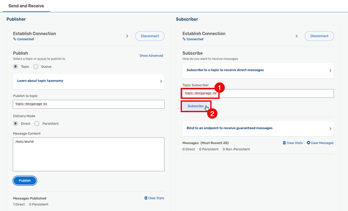The image size is (348, 211).
Task: Select the Queue radio button
Action: click(36, 66)
